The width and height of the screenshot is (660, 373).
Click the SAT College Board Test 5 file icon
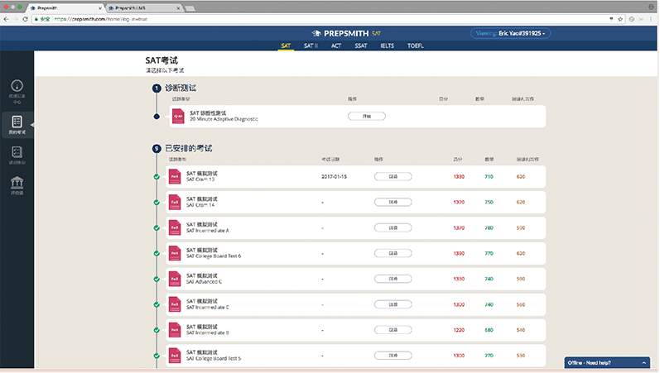(x=175, y=356)
